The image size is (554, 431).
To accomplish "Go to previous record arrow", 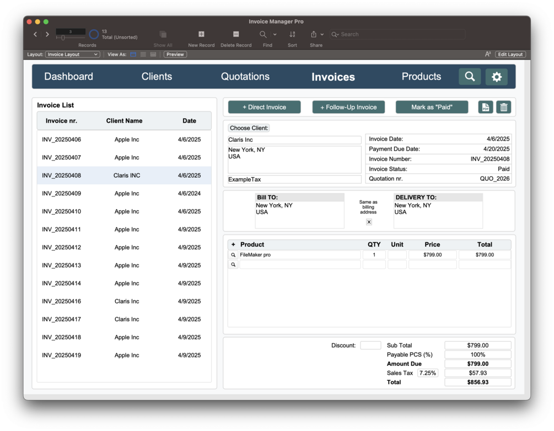I will 35,34.
